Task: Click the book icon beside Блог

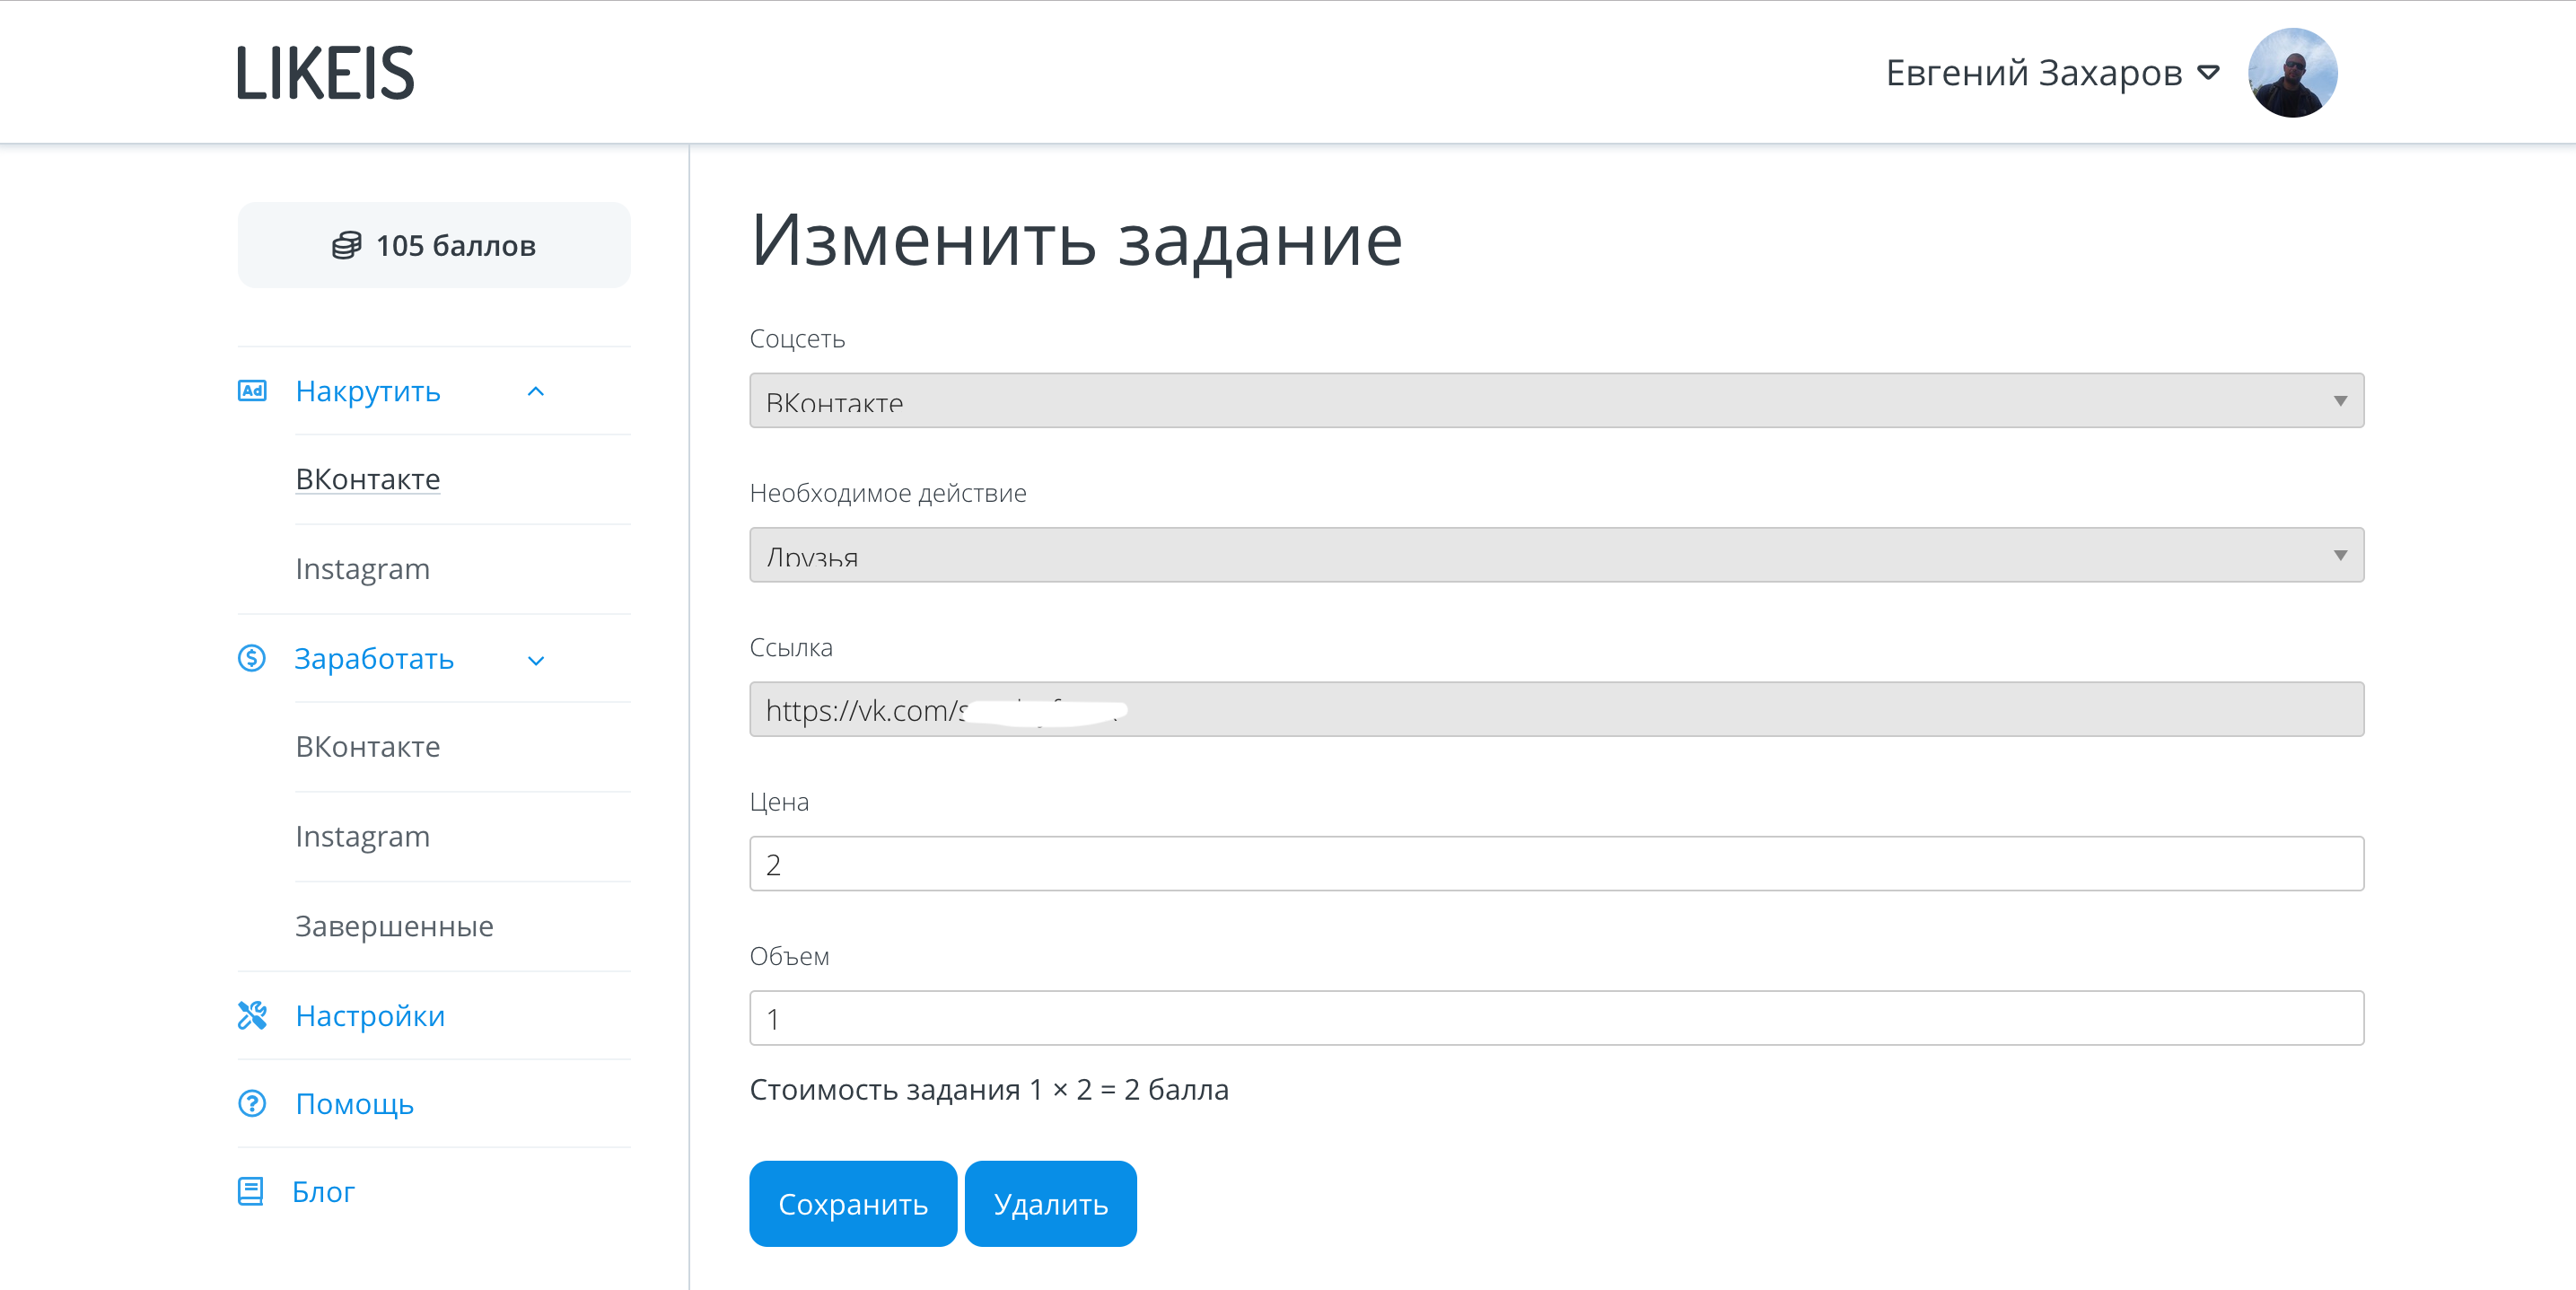Action: 250,1191
